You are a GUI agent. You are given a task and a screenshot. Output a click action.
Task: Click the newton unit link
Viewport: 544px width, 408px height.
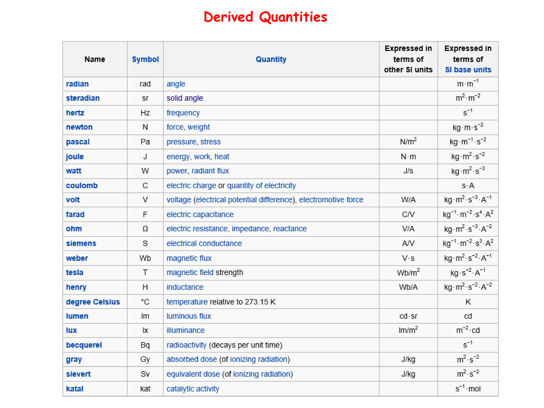coord(79,127)
